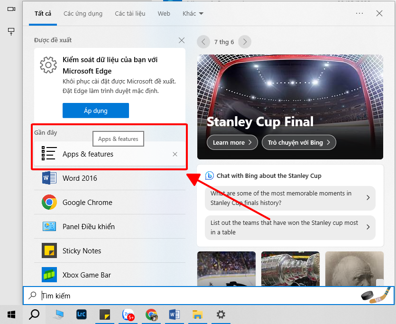Switch to the Web tab
Screen dimensions: 396x324
[164, 13]
